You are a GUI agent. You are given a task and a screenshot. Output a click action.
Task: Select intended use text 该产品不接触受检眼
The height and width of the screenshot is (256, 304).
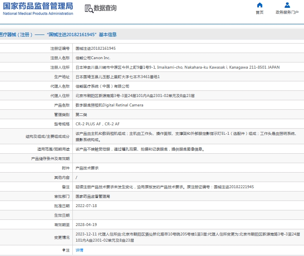[x=140, y=149]
